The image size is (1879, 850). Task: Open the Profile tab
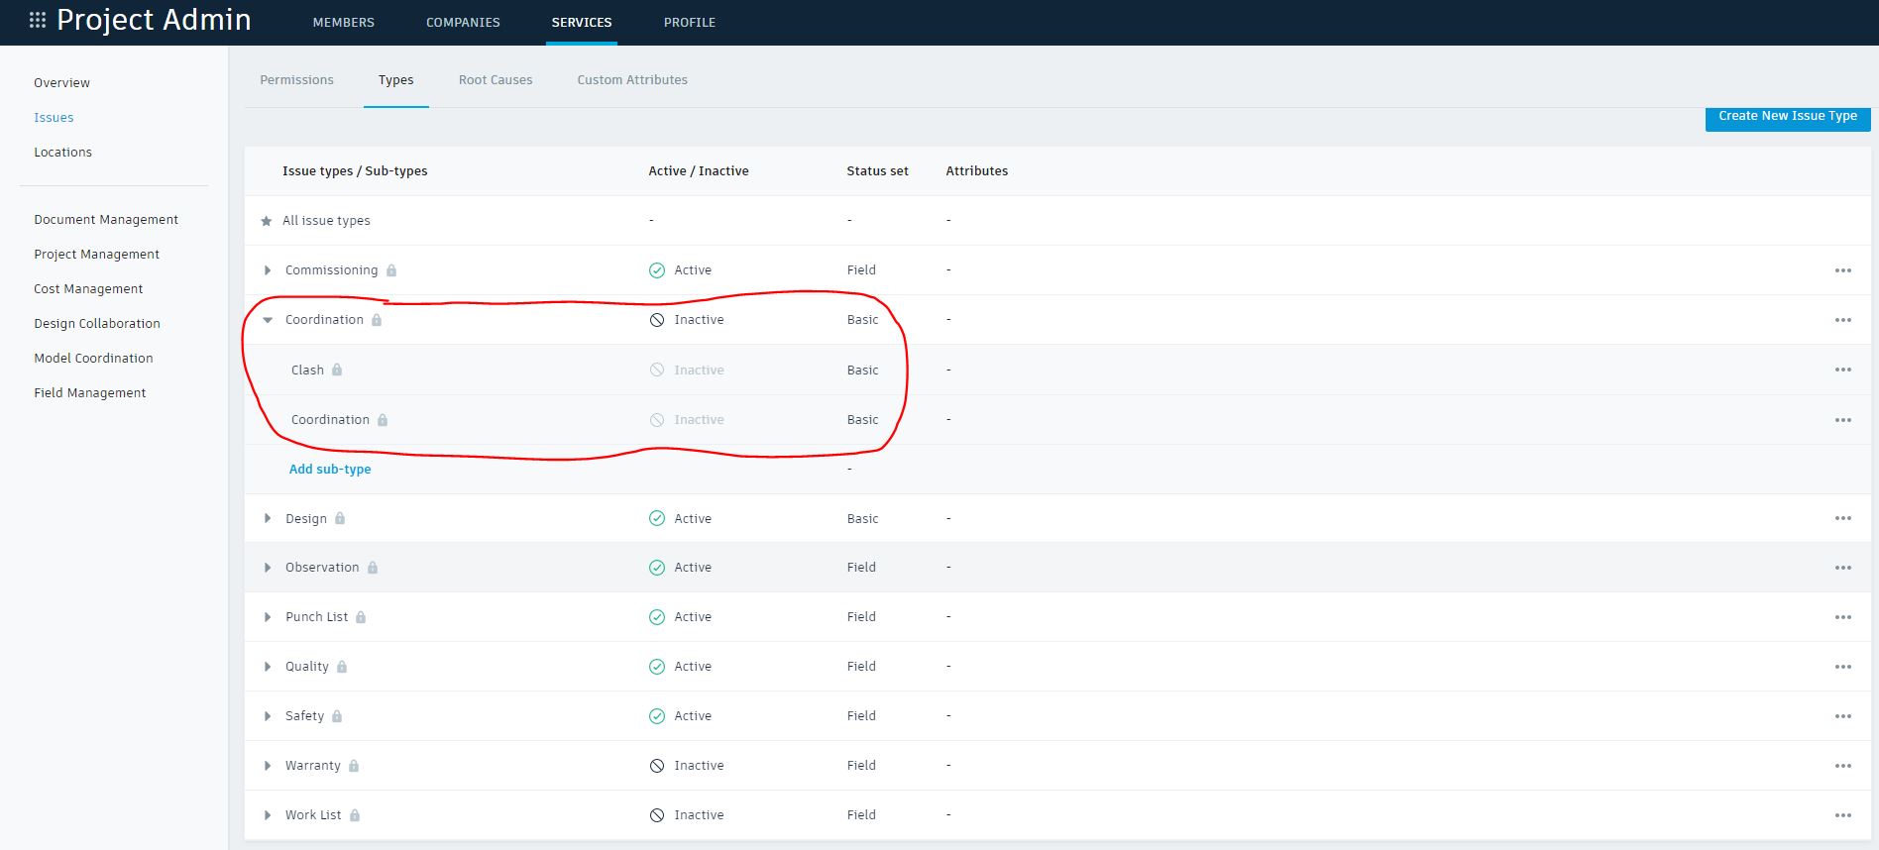point(690,22)
